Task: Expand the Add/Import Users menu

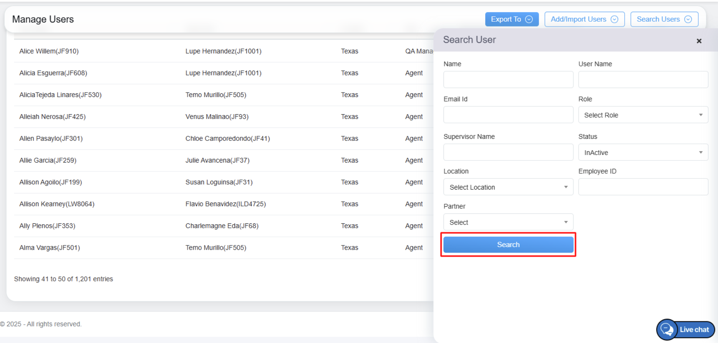Action: 584,19
